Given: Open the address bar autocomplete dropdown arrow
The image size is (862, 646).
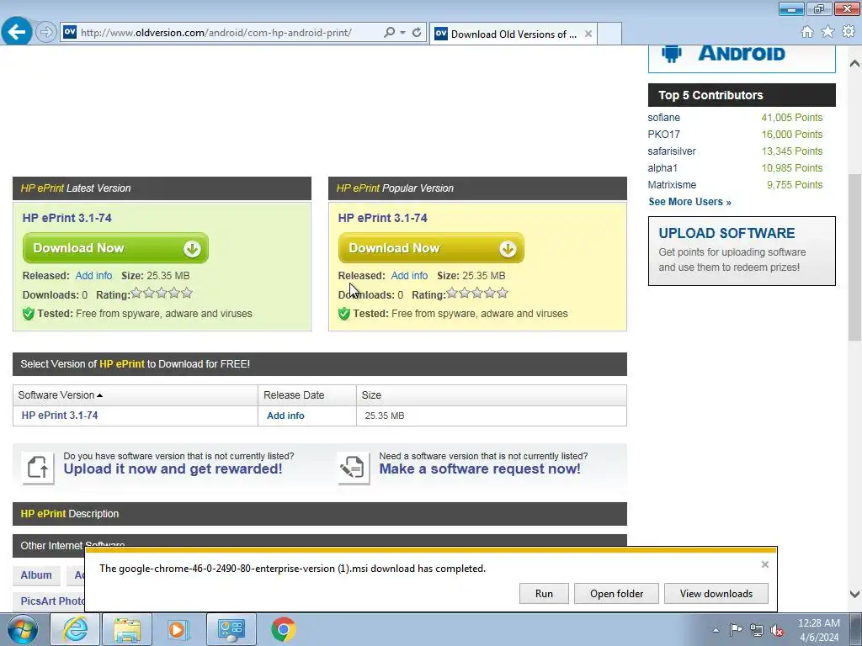Looking at the screenshot, I should (x=403, y=33).
